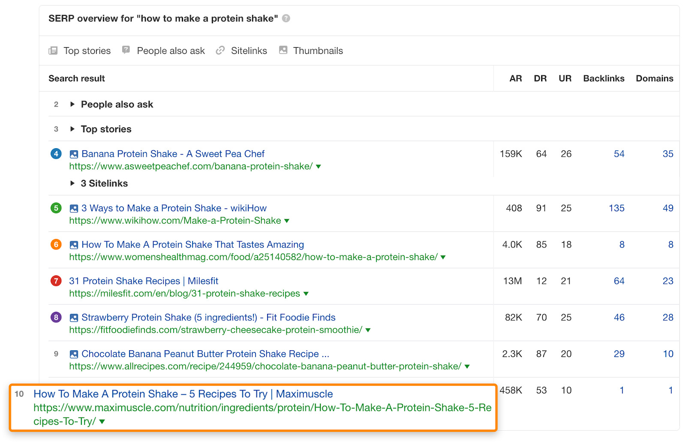
Task: Click thumbnail icon beside Strawberry Protein Shake result
Action: point(74,318)
